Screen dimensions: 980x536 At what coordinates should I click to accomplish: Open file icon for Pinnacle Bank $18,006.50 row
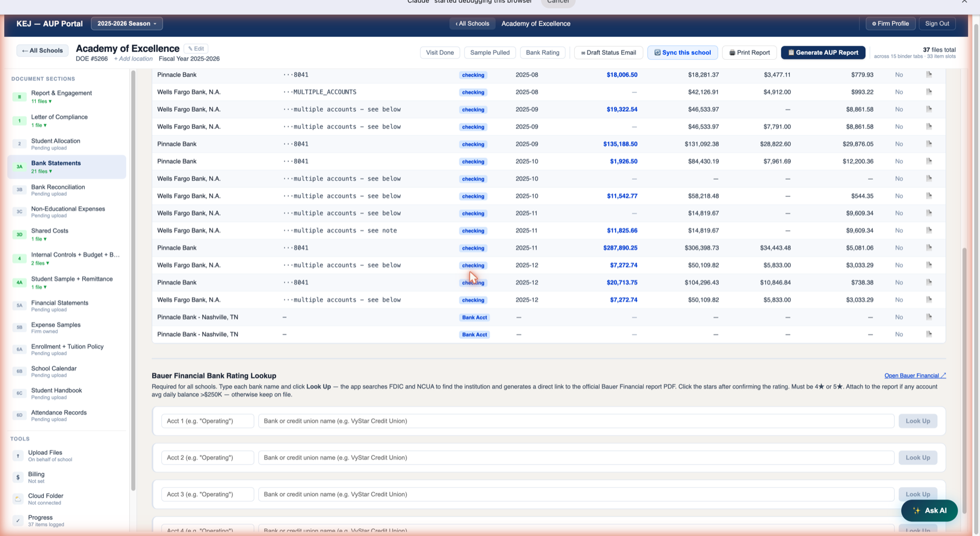tap(929, 75)
